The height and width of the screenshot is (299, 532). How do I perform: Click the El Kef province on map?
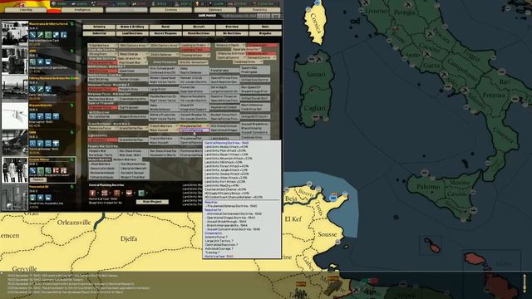point(293,219)
